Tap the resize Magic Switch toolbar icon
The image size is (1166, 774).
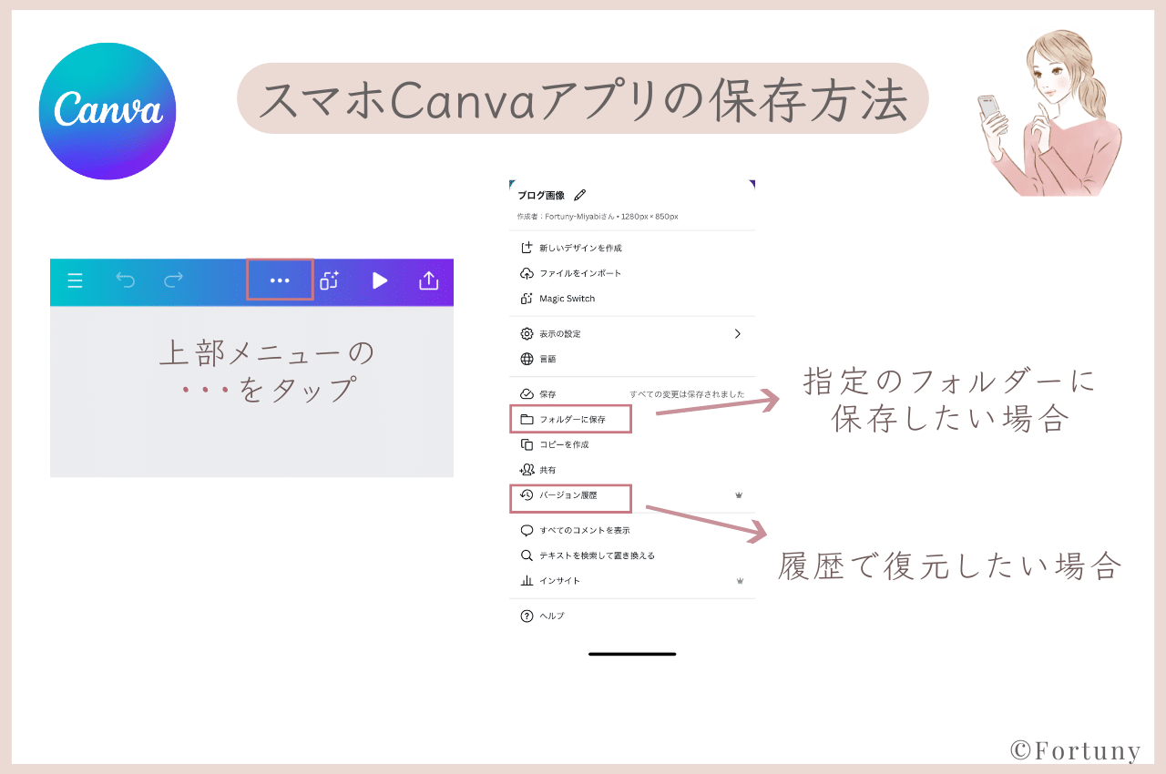pyautogui.click(x=330, y=280)
